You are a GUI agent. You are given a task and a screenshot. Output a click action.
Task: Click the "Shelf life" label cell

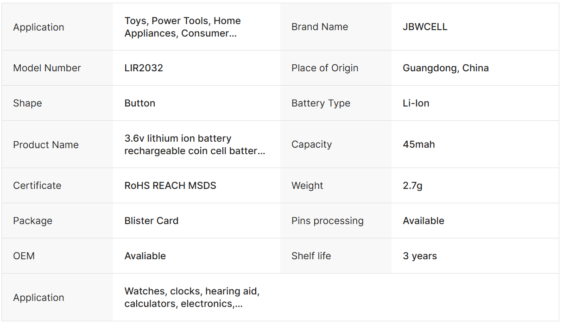pyautogui.click(x=311, y=256)
